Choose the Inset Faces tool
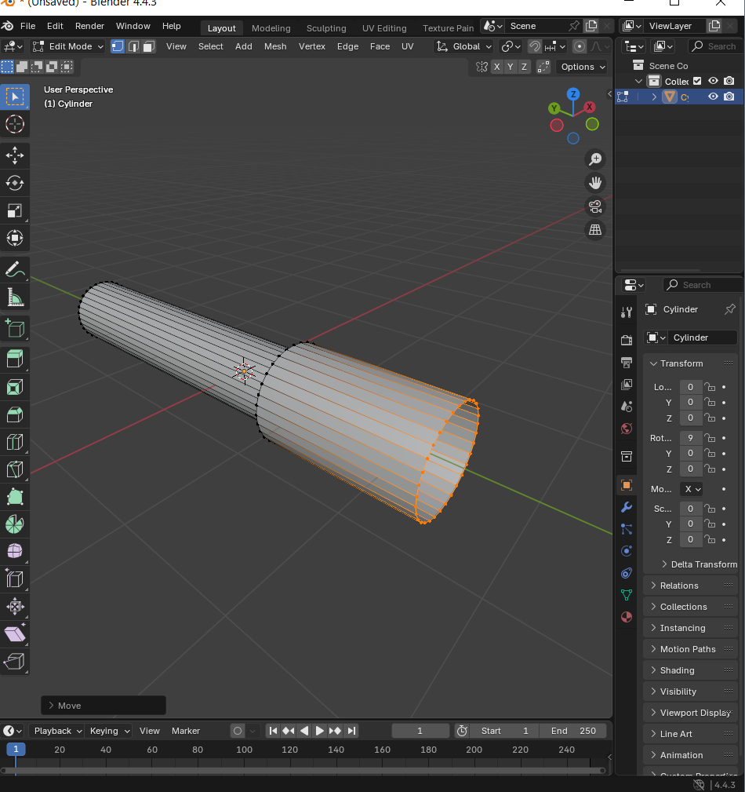Viewport: 745px width, 792px height. [x=15, y=388]
